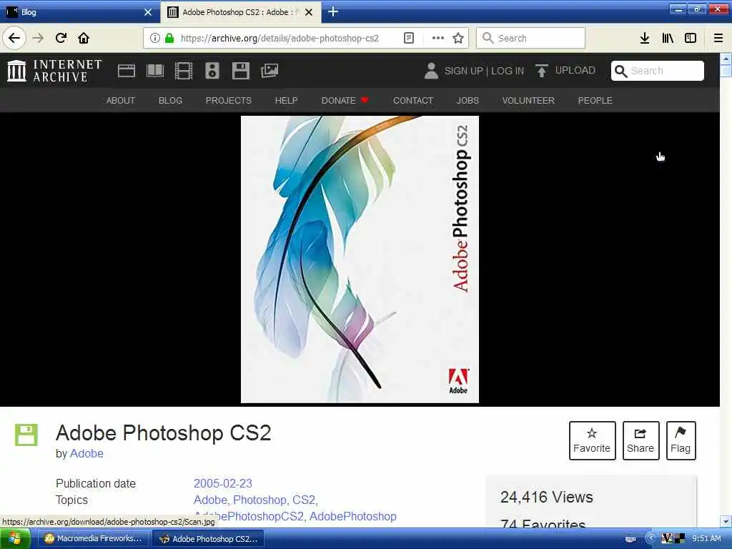This screenshot has height=549, width=732.
Task: Close the Adobe Photoshop CS2 tab
Action: click(309, 11)
